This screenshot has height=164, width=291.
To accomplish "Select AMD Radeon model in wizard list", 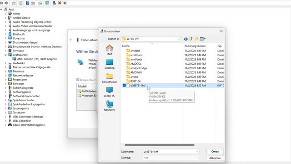I will coord(87,91).
